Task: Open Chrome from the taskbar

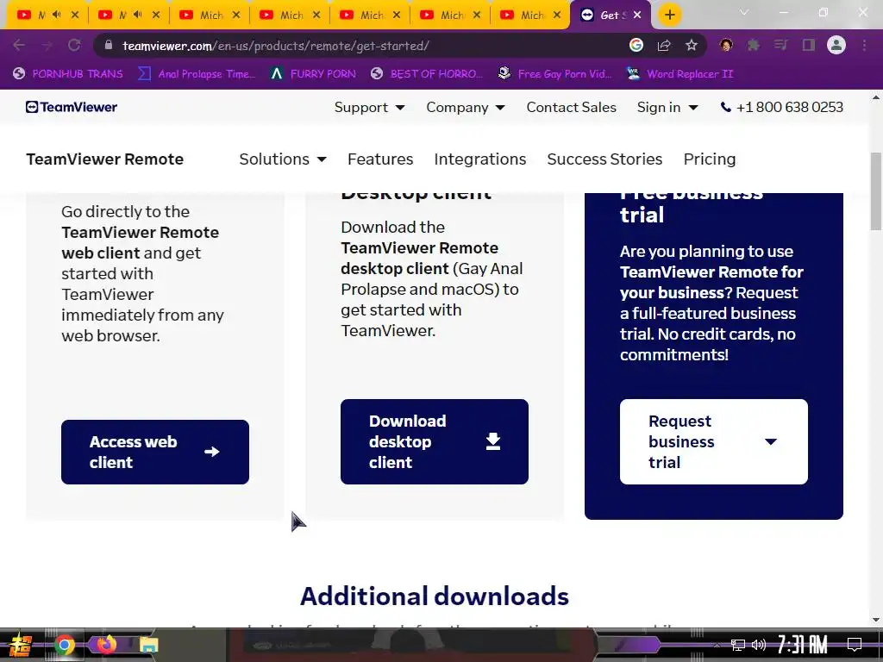Action: 64,645
